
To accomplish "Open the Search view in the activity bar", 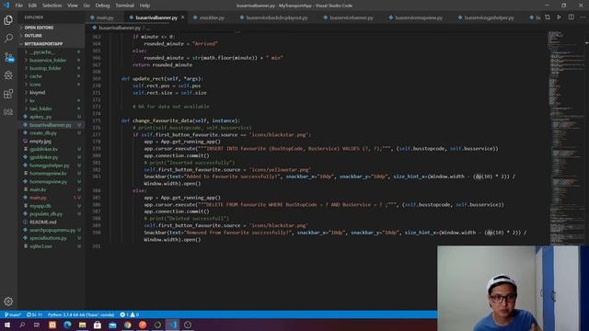I will [x=8, y=39].
